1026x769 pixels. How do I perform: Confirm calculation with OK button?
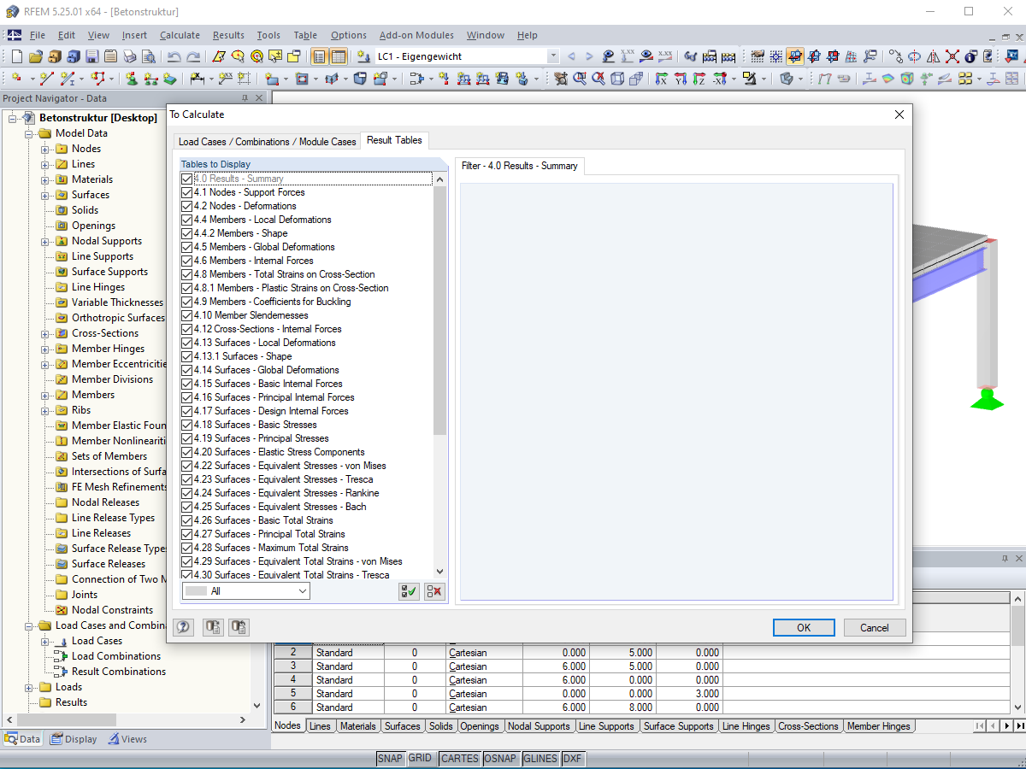tap(802, 627)
